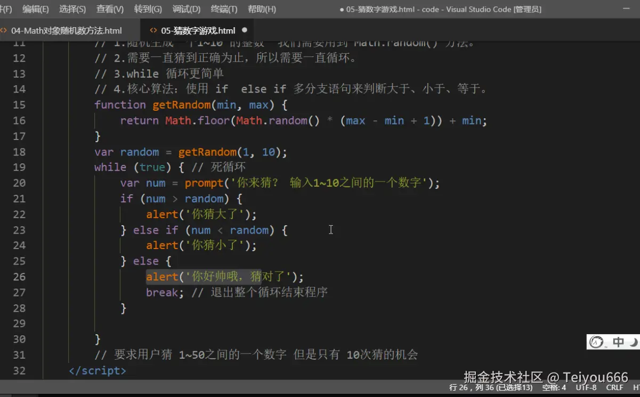Viewport: 640px width, 397px height.
Task: Click line number 32 in the gutter
Action: click(19, 370)
